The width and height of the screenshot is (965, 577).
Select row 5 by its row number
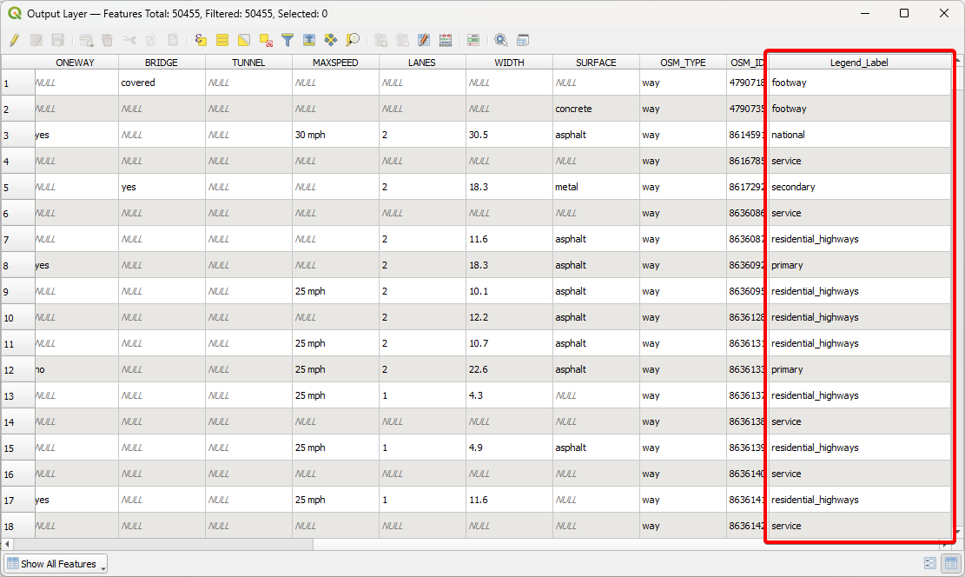(x=16, y=187)
